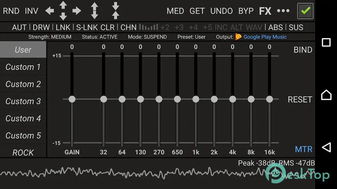Tap the BIND button
The height and width of the screenshot is (189, 337).
tap(303, 50)
